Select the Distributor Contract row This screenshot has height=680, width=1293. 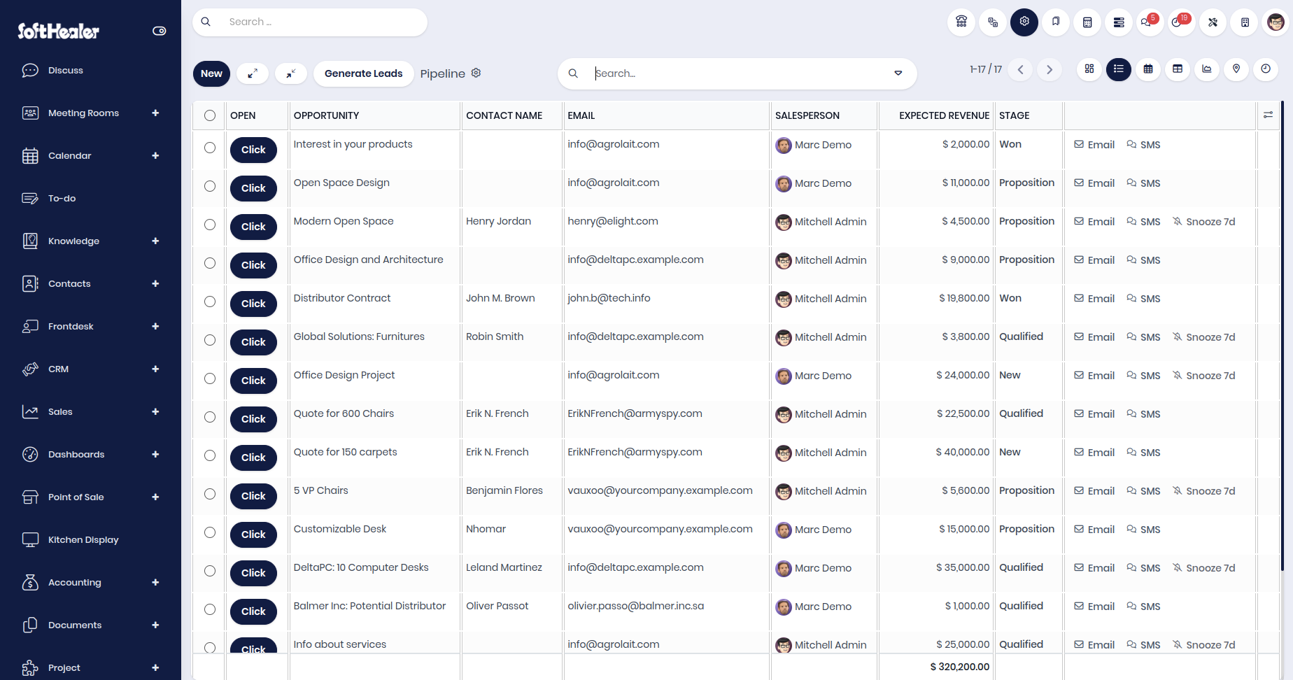210,302
